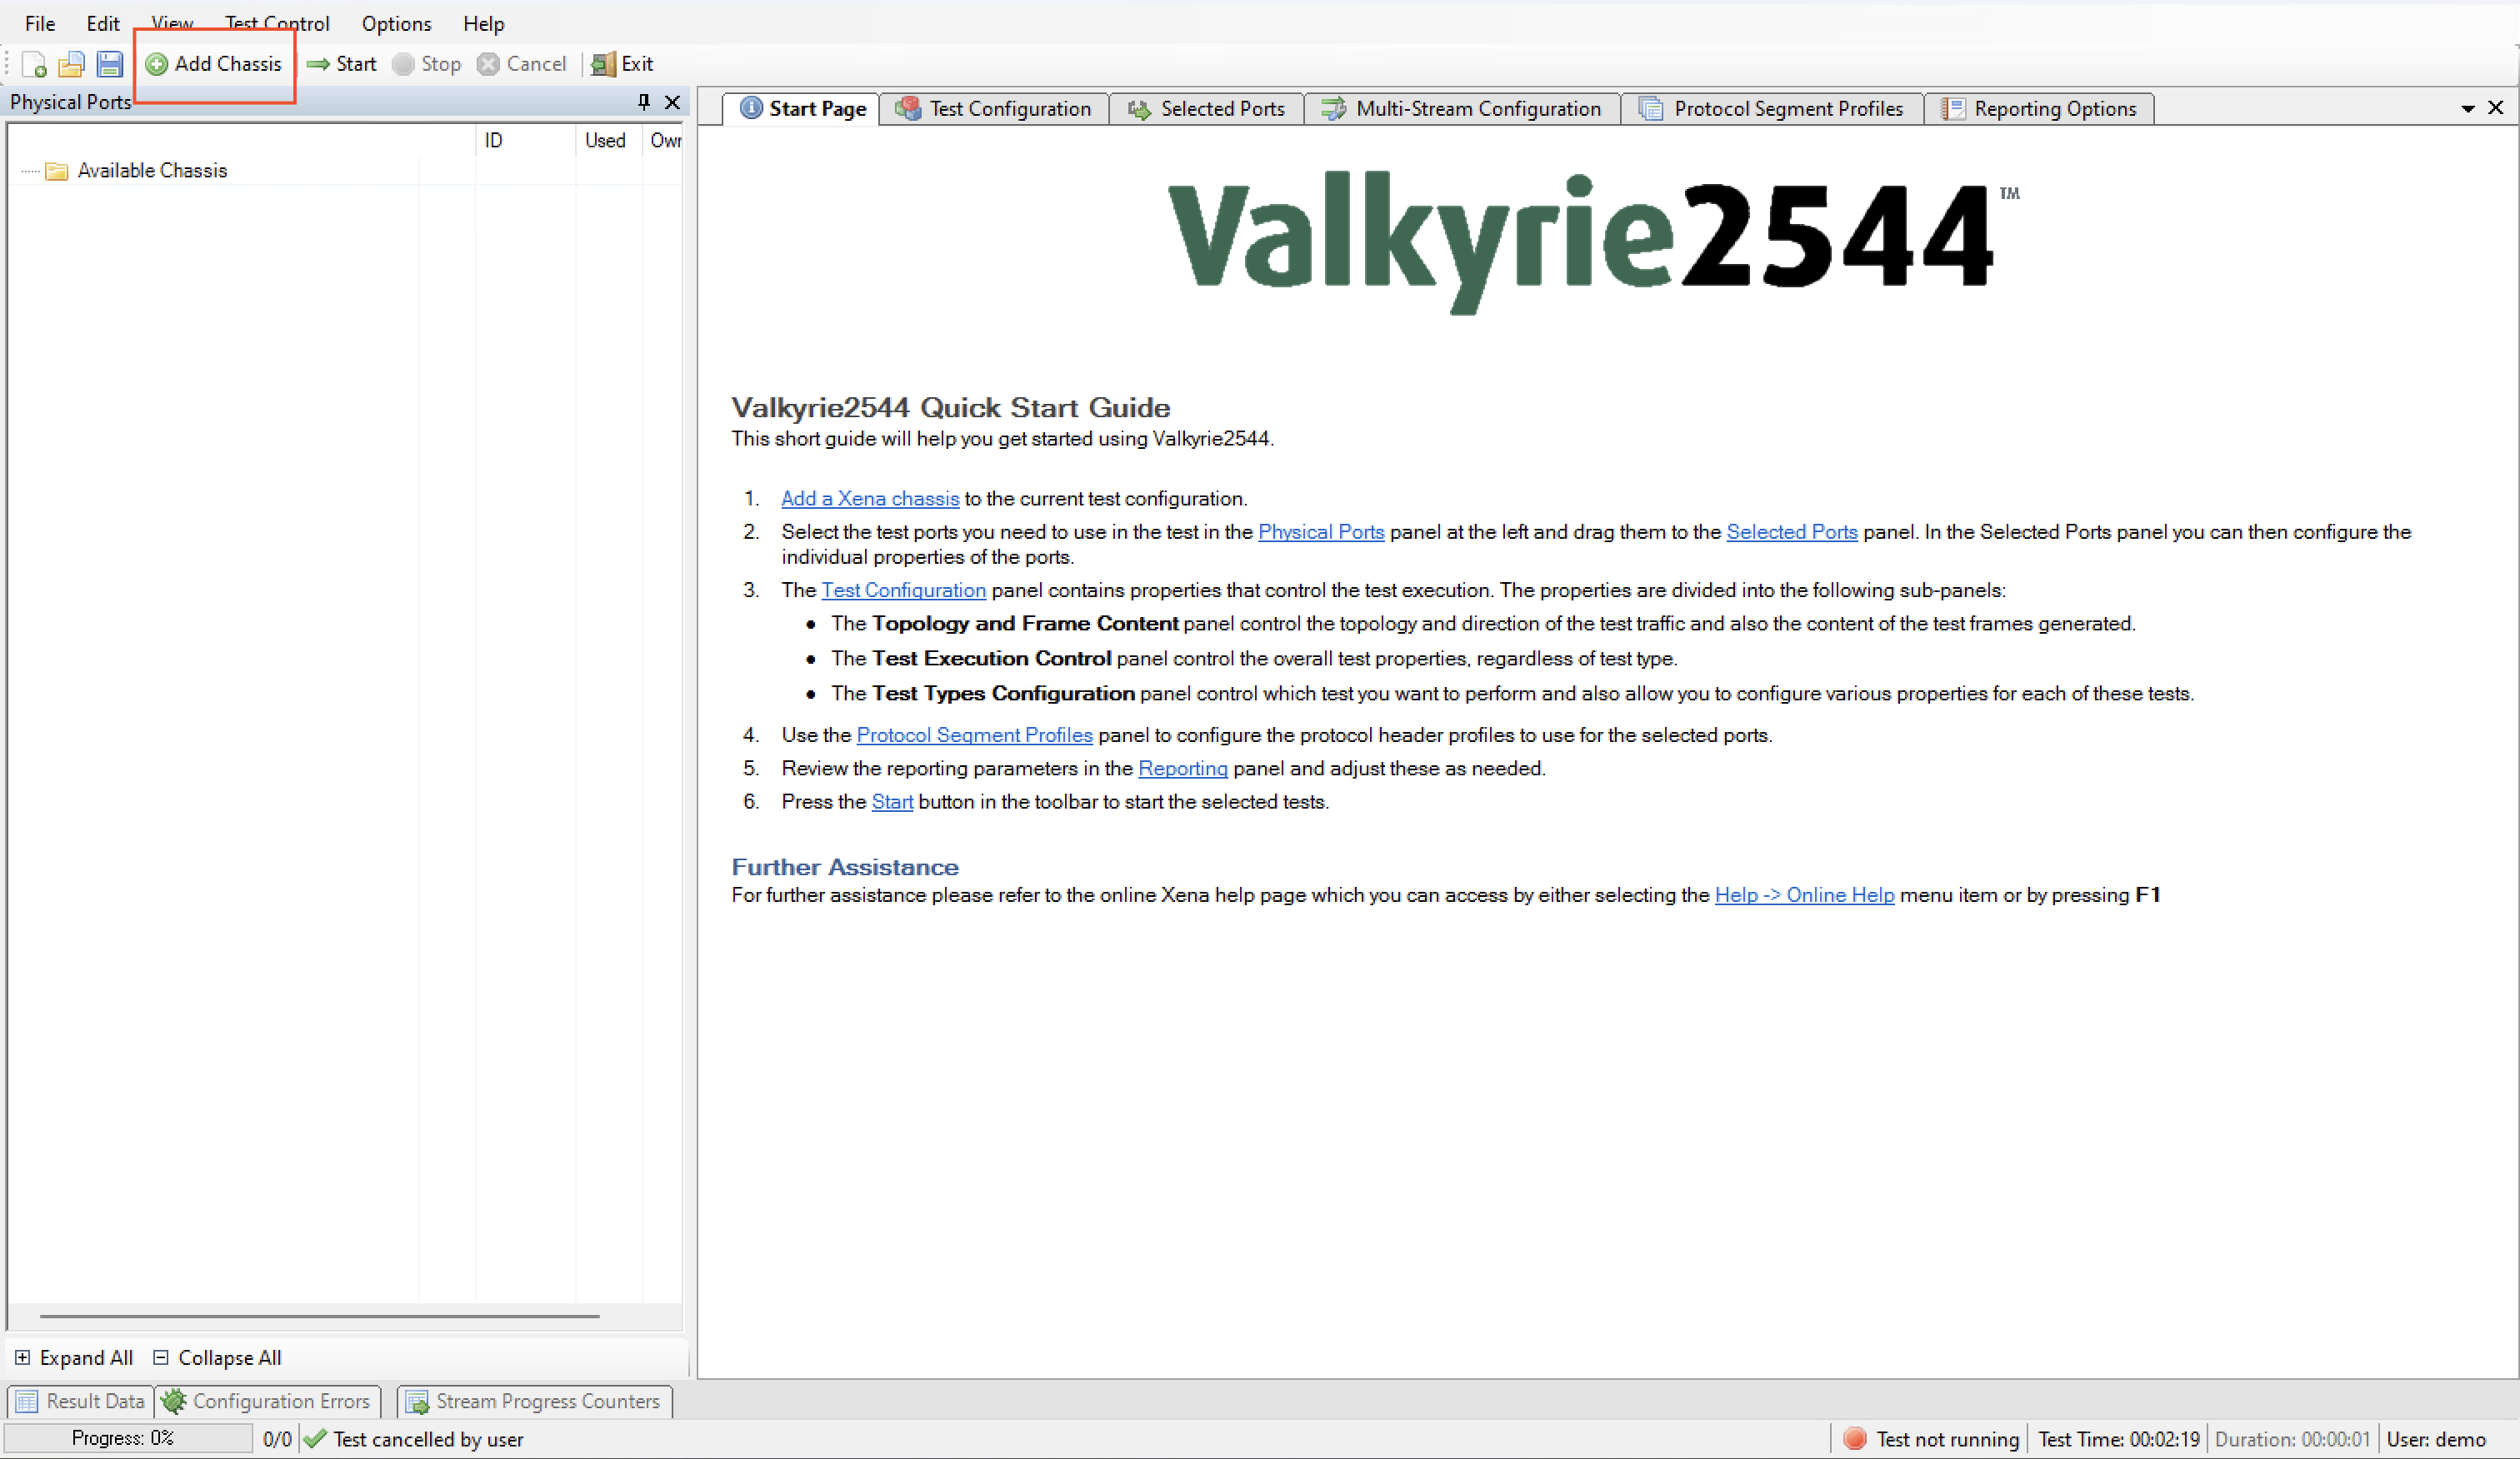2520x1459 pixels.
Task: Open the Test Control menu
Action: 277,23
